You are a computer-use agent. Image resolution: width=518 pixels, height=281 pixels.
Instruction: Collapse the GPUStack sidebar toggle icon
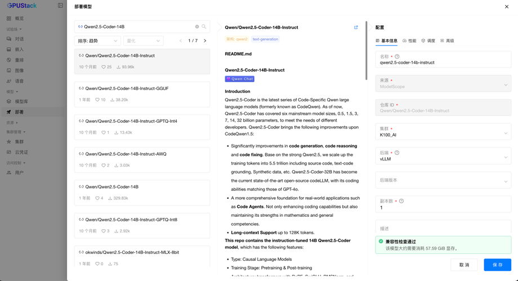coord(60,5)
